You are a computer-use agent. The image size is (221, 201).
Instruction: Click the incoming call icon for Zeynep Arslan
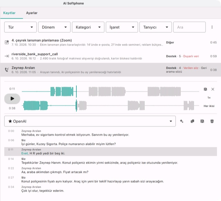(7, 70)
